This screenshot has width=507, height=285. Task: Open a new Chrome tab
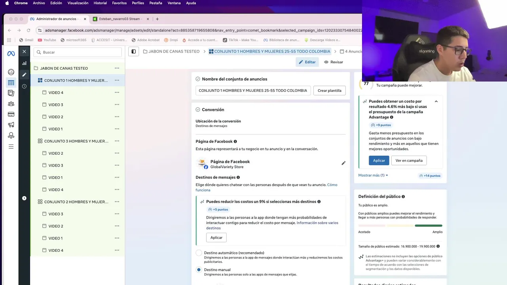(x=157, y=19)
